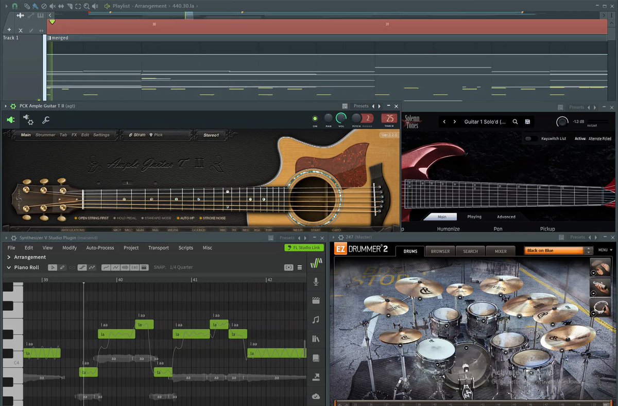Image resolution: width=618 pixels, height=406 pixels.
Task: Click the select region tool in Playlist toolbar
Action: click(x=78, y=6)
